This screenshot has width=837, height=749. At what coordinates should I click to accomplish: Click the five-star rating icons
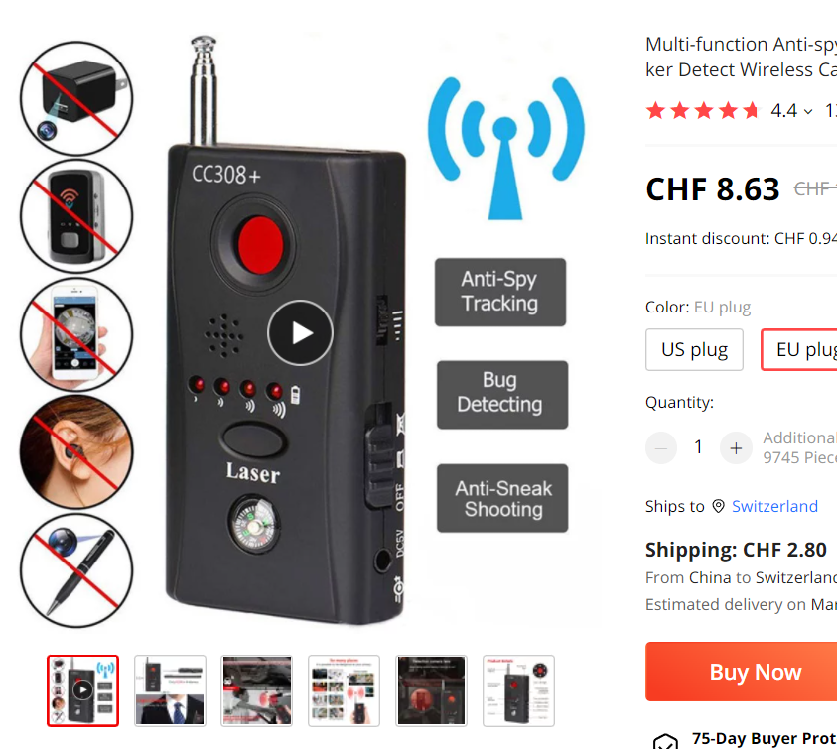(x=702, y=110)
